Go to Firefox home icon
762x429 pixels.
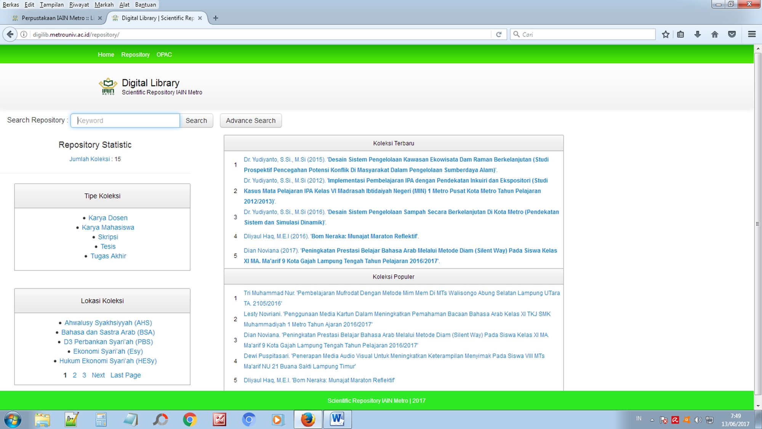coord(715,34)
